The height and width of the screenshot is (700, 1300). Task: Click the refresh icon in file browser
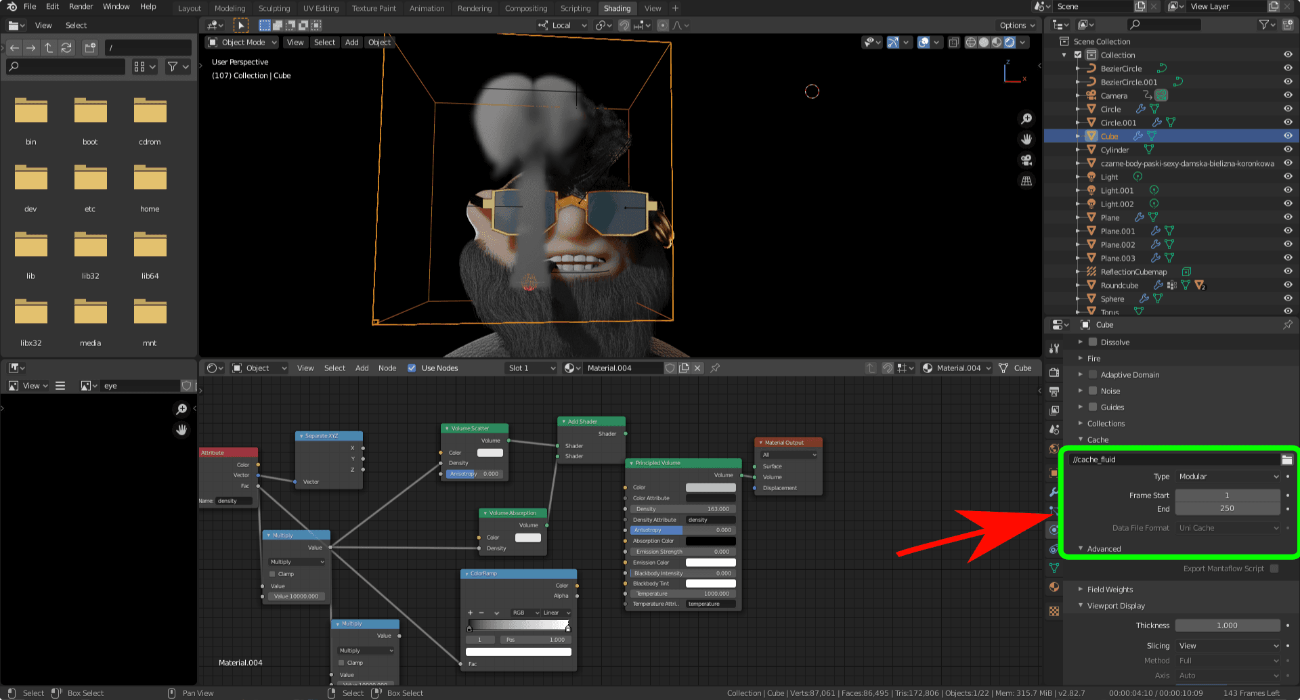point(66,48)
